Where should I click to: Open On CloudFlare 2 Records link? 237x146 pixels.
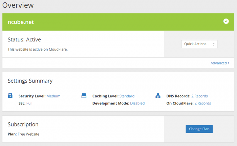pyautogui.click(x=202, y=103)
